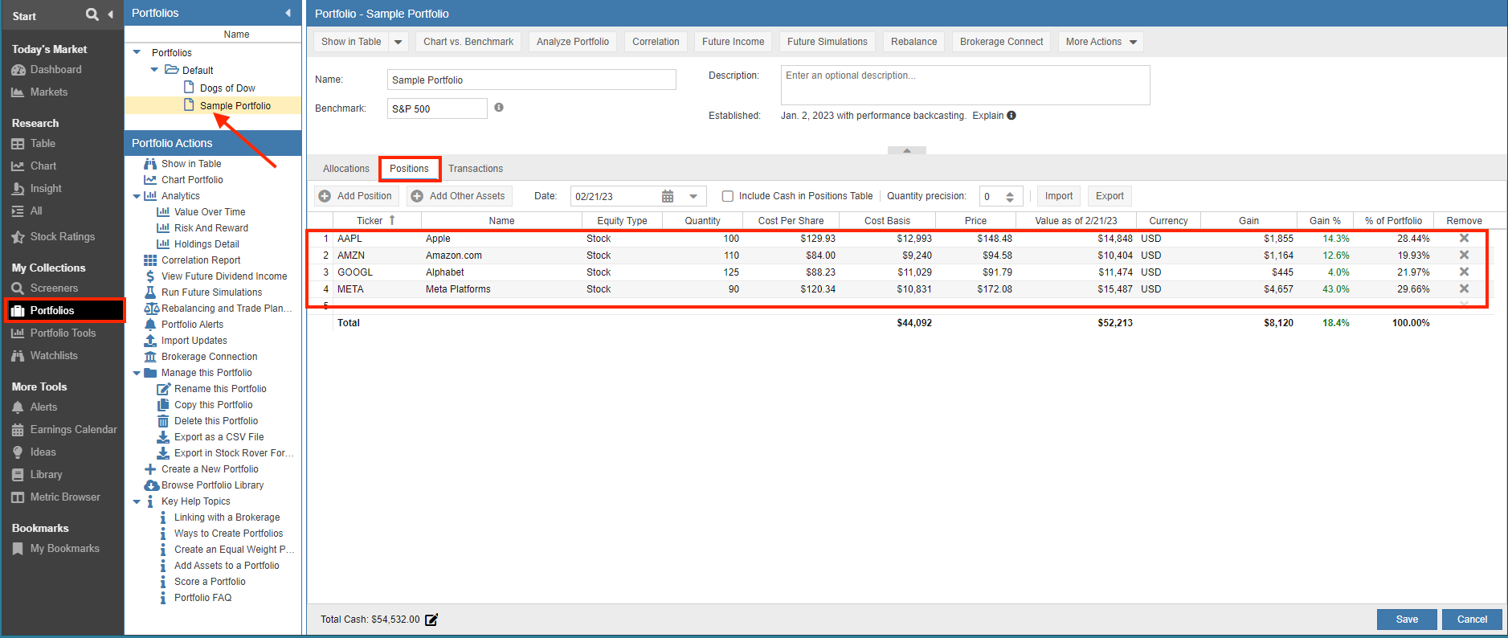Viewport: 1508px width, 638px height.
Task: Click the search magnifier icon next to Start
Action: 92,14
